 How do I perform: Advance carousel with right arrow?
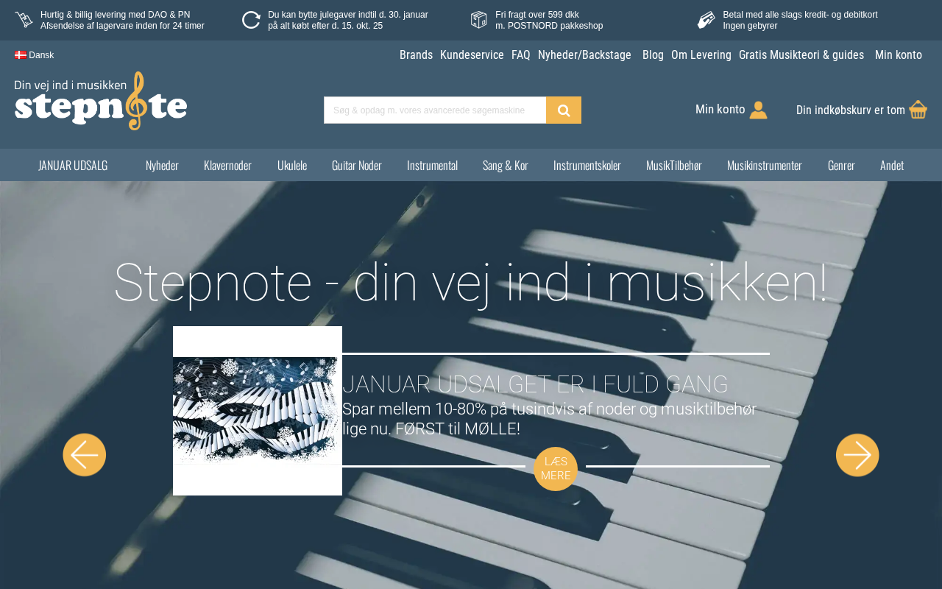pyautogui.click(x=857, y=455)
